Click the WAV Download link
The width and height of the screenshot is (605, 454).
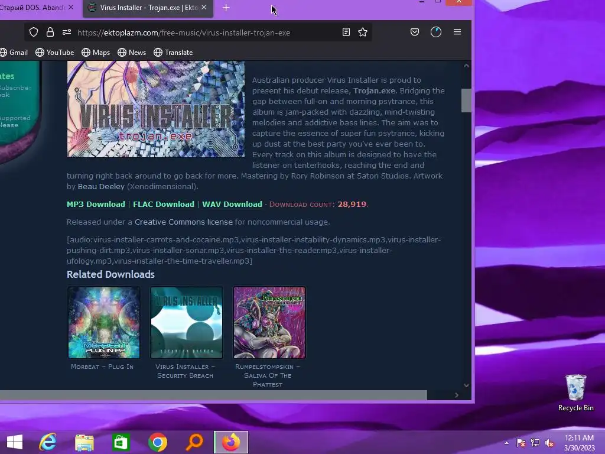click(x=232, y=204)
